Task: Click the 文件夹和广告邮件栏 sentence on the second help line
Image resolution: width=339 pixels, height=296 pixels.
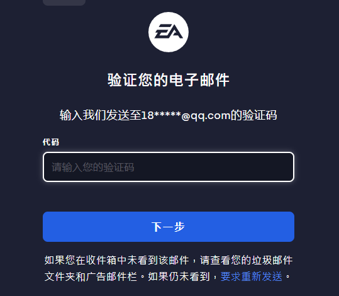Action: (x=91, y=276)
